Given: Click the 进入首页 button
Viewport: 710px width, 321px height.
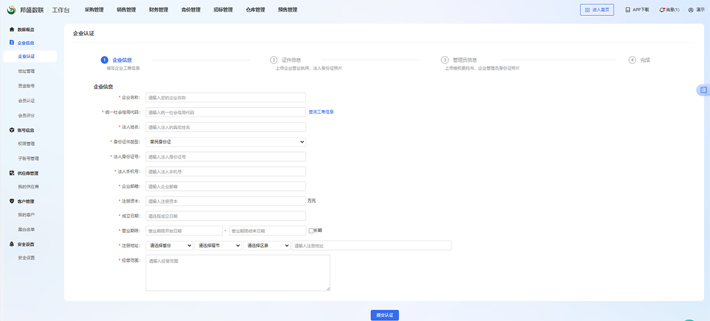Looking at the screenshot, I should pyautogui.click(x=597, y=10).
